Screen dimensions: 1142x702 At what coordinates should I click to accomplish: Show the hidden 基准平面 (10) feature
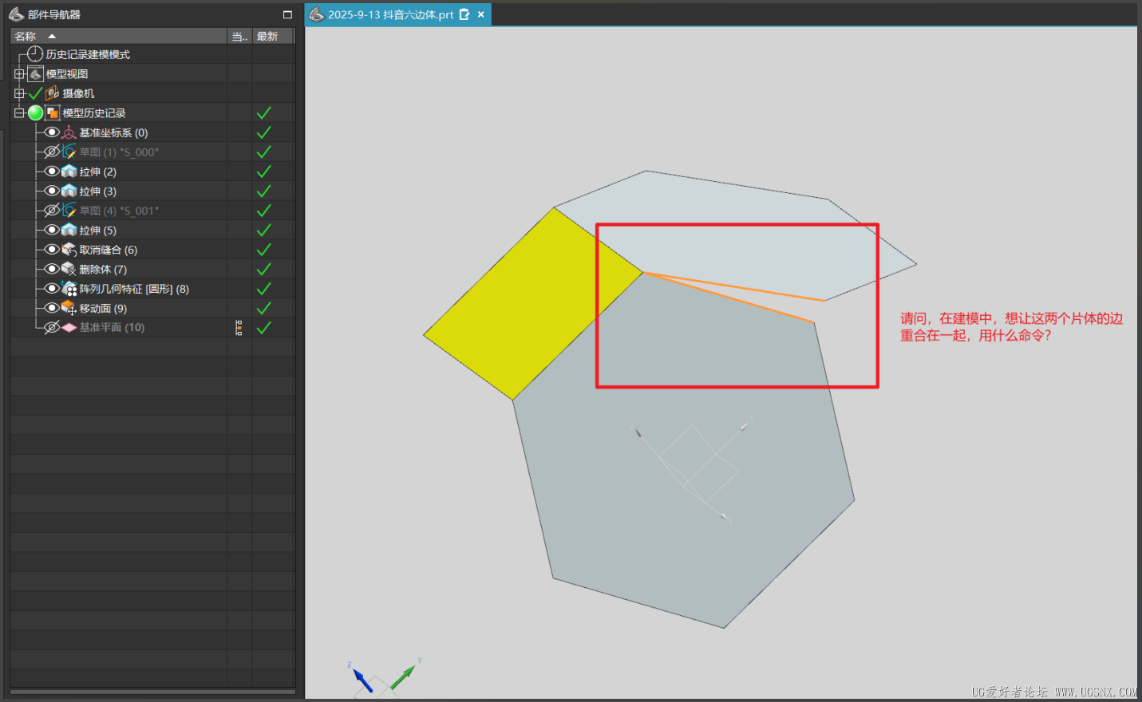click(52, 328)
